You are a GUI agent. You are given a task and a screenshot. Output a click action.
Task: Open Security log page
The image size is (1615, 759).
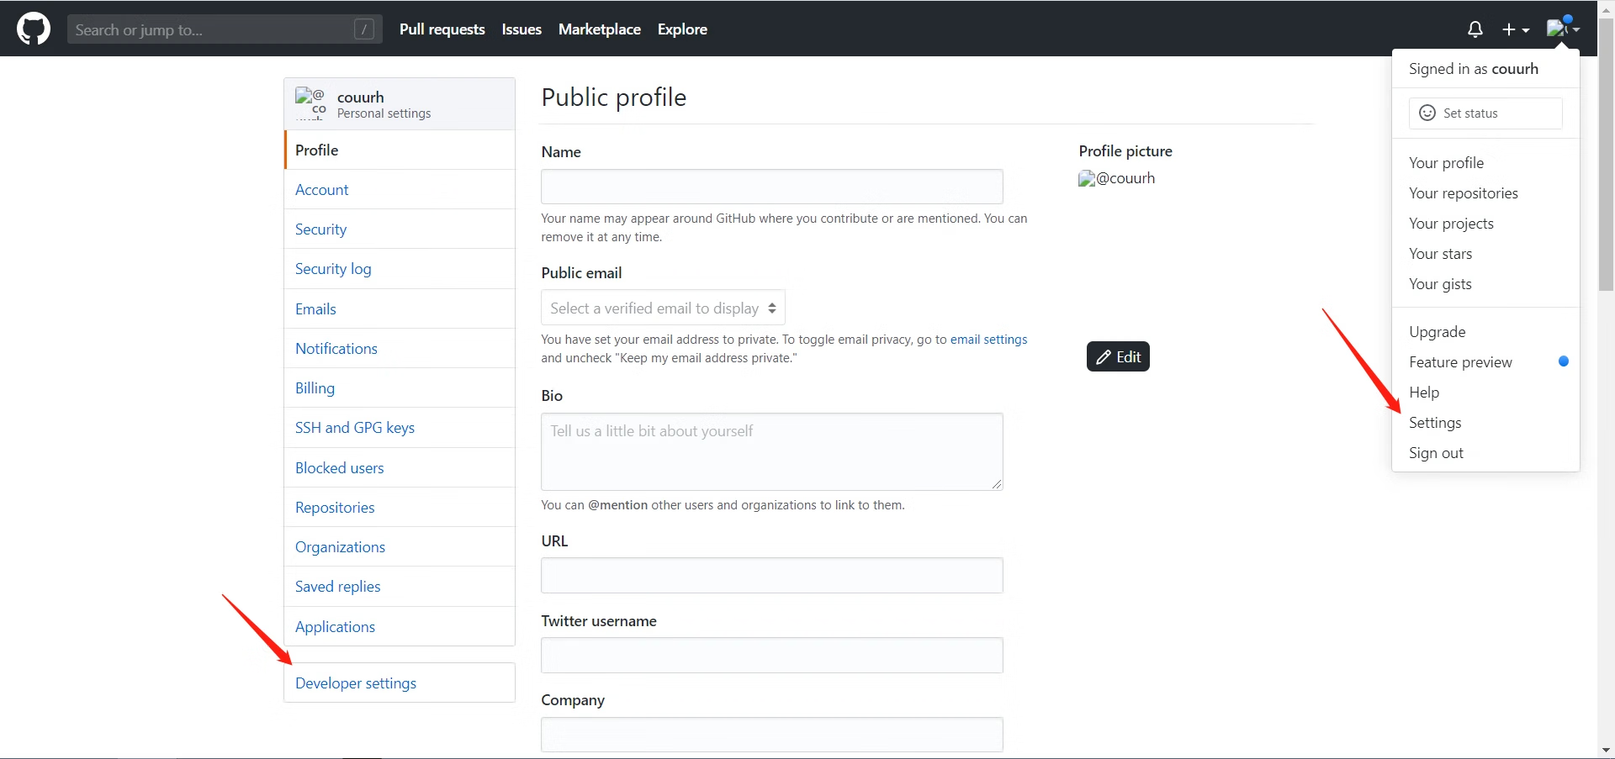(400, 268)
